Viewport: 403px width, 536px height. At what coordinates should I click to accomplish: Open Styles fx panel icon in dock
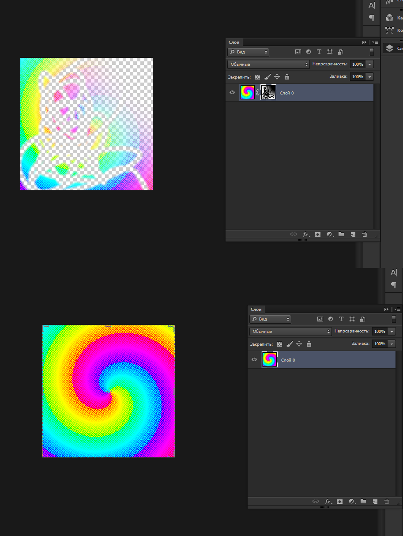click(x=388, y=2)
